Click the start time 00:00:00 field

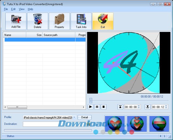(131, 107)
